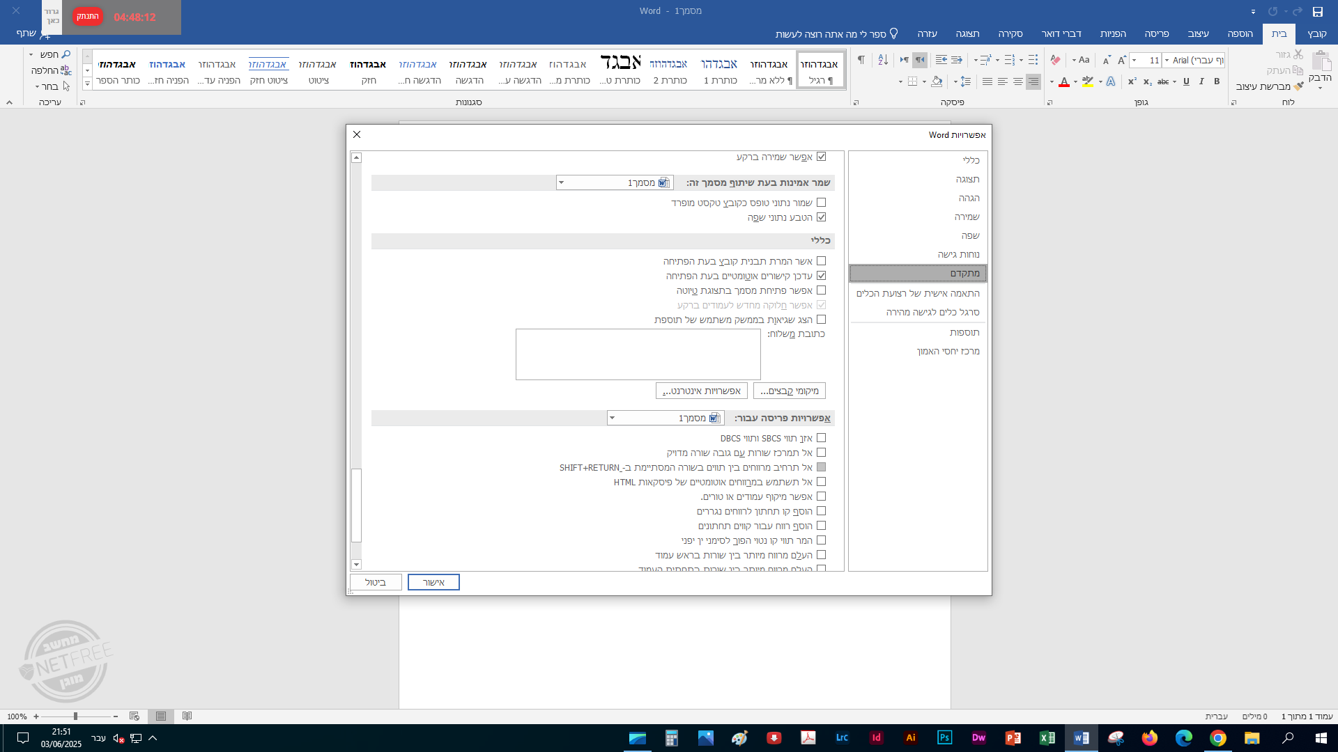This screenshot has width=1338, height=752.
Task: Toggle Bold formatting in the font group
Action: [x=1217, y=81]
